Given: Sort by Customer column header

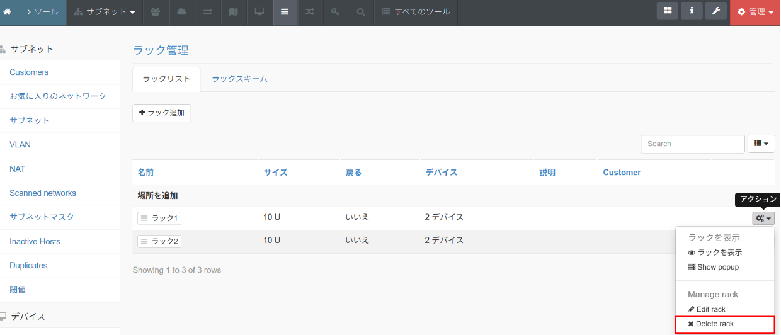Looking at the screenshot, I should click(x=622, y=173).
